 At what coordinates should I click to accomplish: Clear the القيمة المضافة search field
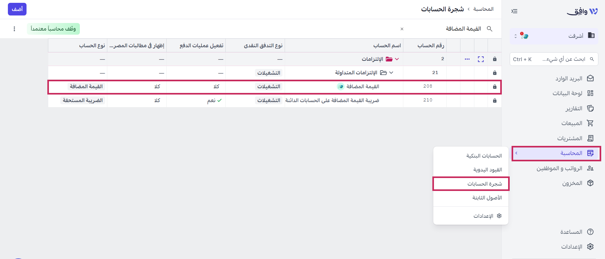402,29
